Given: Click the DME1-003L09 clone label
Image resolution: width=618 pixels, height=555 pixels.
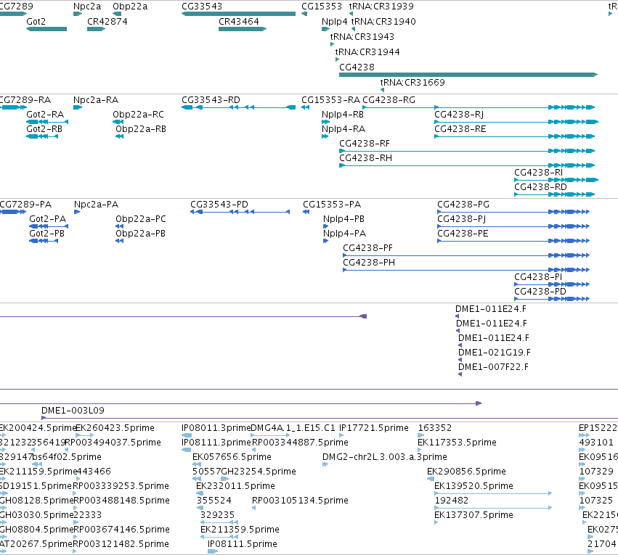Looking at the screenshot, I should (x=73, y=411).
